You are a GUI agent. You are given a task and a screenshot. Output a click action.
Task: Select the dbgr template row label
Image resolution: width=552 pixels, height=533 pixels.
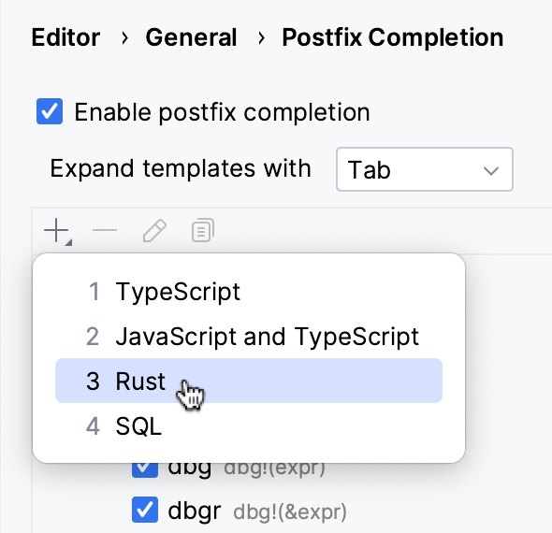click(195, 511)
